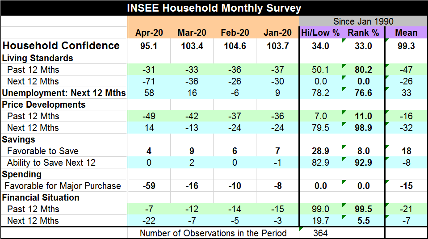428x239 pixels.
Task: Click the 'INSEE Household Monthly Survey' title
Action: (x=214, y=8)
